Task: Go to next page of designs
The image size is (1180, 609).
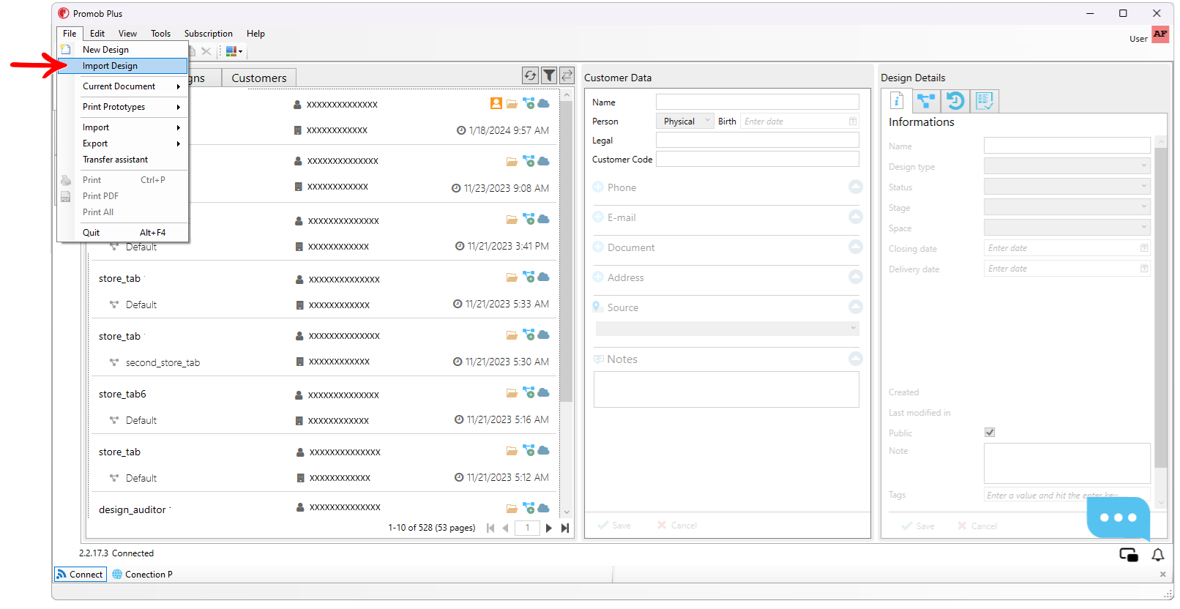Action: tap(548, 528)
